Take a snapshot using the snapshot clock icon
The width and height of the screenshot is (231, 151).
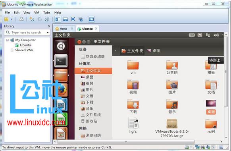pyautogui.click(x=32, y=19)
